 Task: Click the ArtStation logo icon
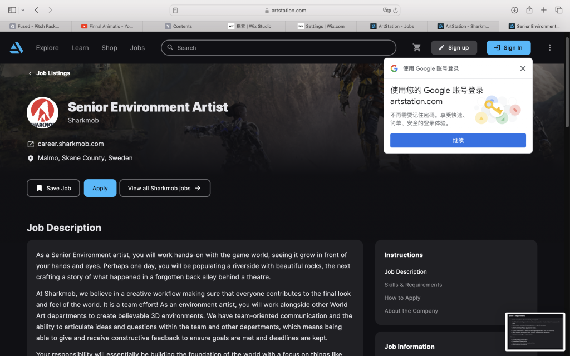(x=16, y=48)
